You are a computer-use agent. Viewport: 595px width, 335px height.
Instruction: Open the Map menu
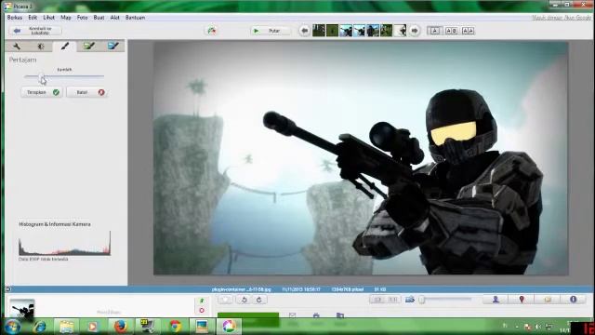click(66, 18)
